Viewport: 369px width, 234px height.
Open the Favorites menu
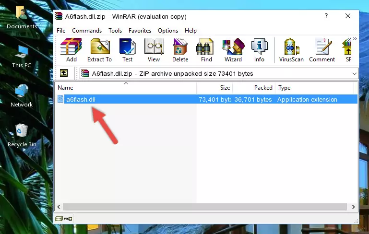[140, 31]
